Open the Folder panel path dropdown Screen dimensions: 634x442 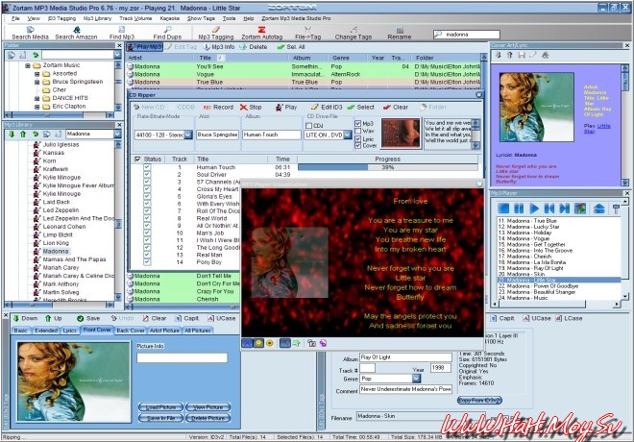coord(117,55)
